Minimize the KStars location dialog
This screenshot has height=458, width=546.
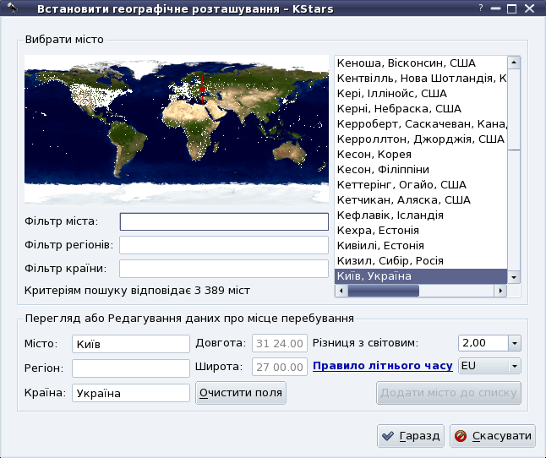coord(495,8)
